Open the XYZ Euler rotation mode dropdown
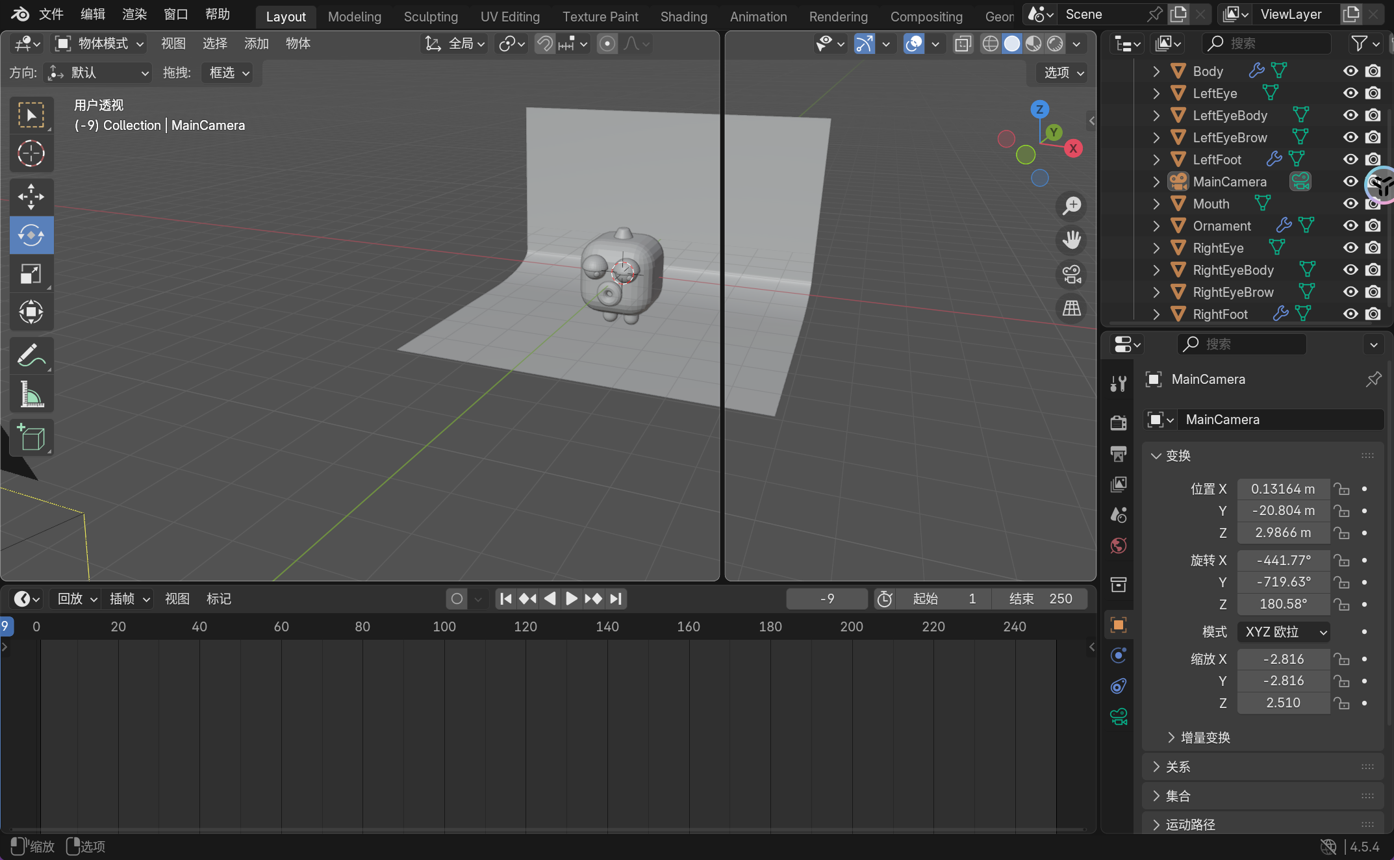Image resolution: width=1394 pixels, height=860 pixels. [1284, 631]
